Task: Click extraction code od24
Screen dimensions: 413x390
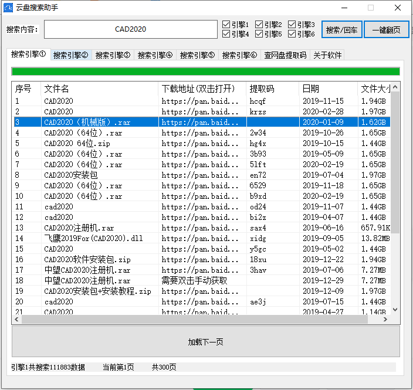Action: [258, 206]
